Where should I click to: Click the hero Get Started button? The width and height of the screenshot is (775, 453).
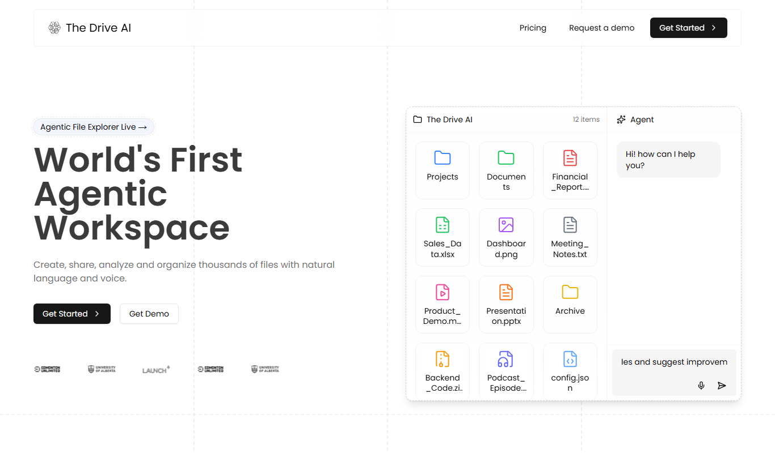tap(72, 314)
